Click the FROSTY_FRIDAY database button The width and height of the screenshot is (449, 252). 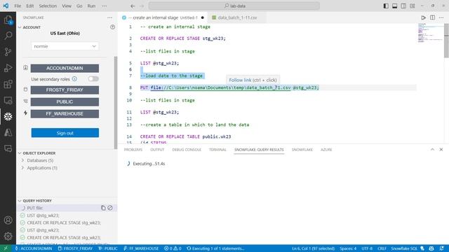(65, 90)
